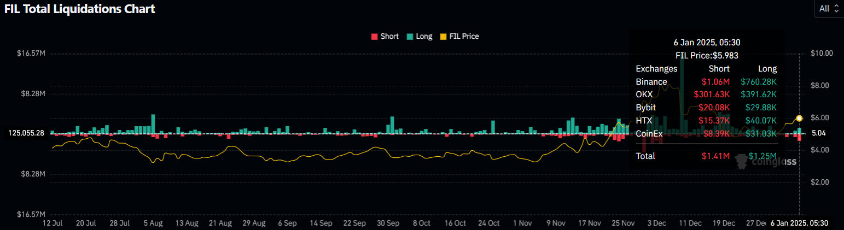Click the tall green bar near 30 Sep

(x=392, y=125)
